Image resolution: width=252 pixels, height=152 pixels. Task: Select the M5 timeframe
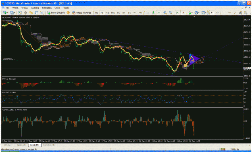tap(102, 13)
